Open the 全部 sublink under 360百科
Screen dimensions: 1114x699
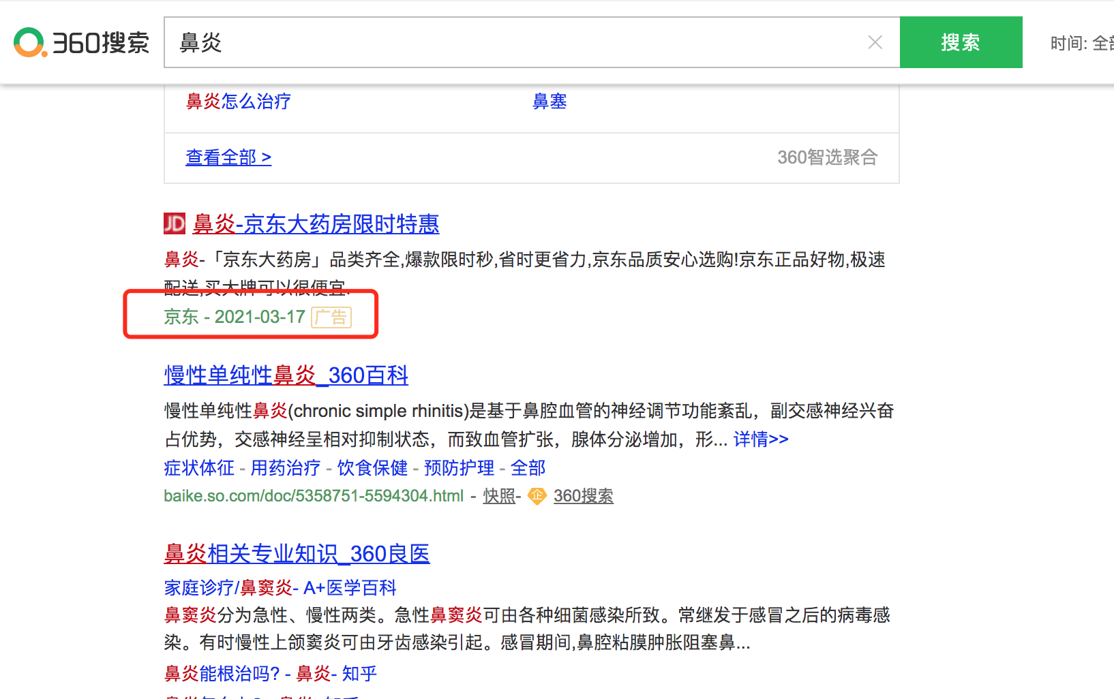point(528,468)
